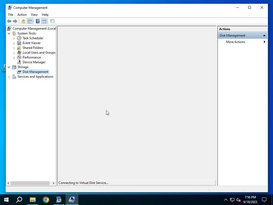Click the monitor app icon in the taskbar
273x205 pixels.
[59, 200]
